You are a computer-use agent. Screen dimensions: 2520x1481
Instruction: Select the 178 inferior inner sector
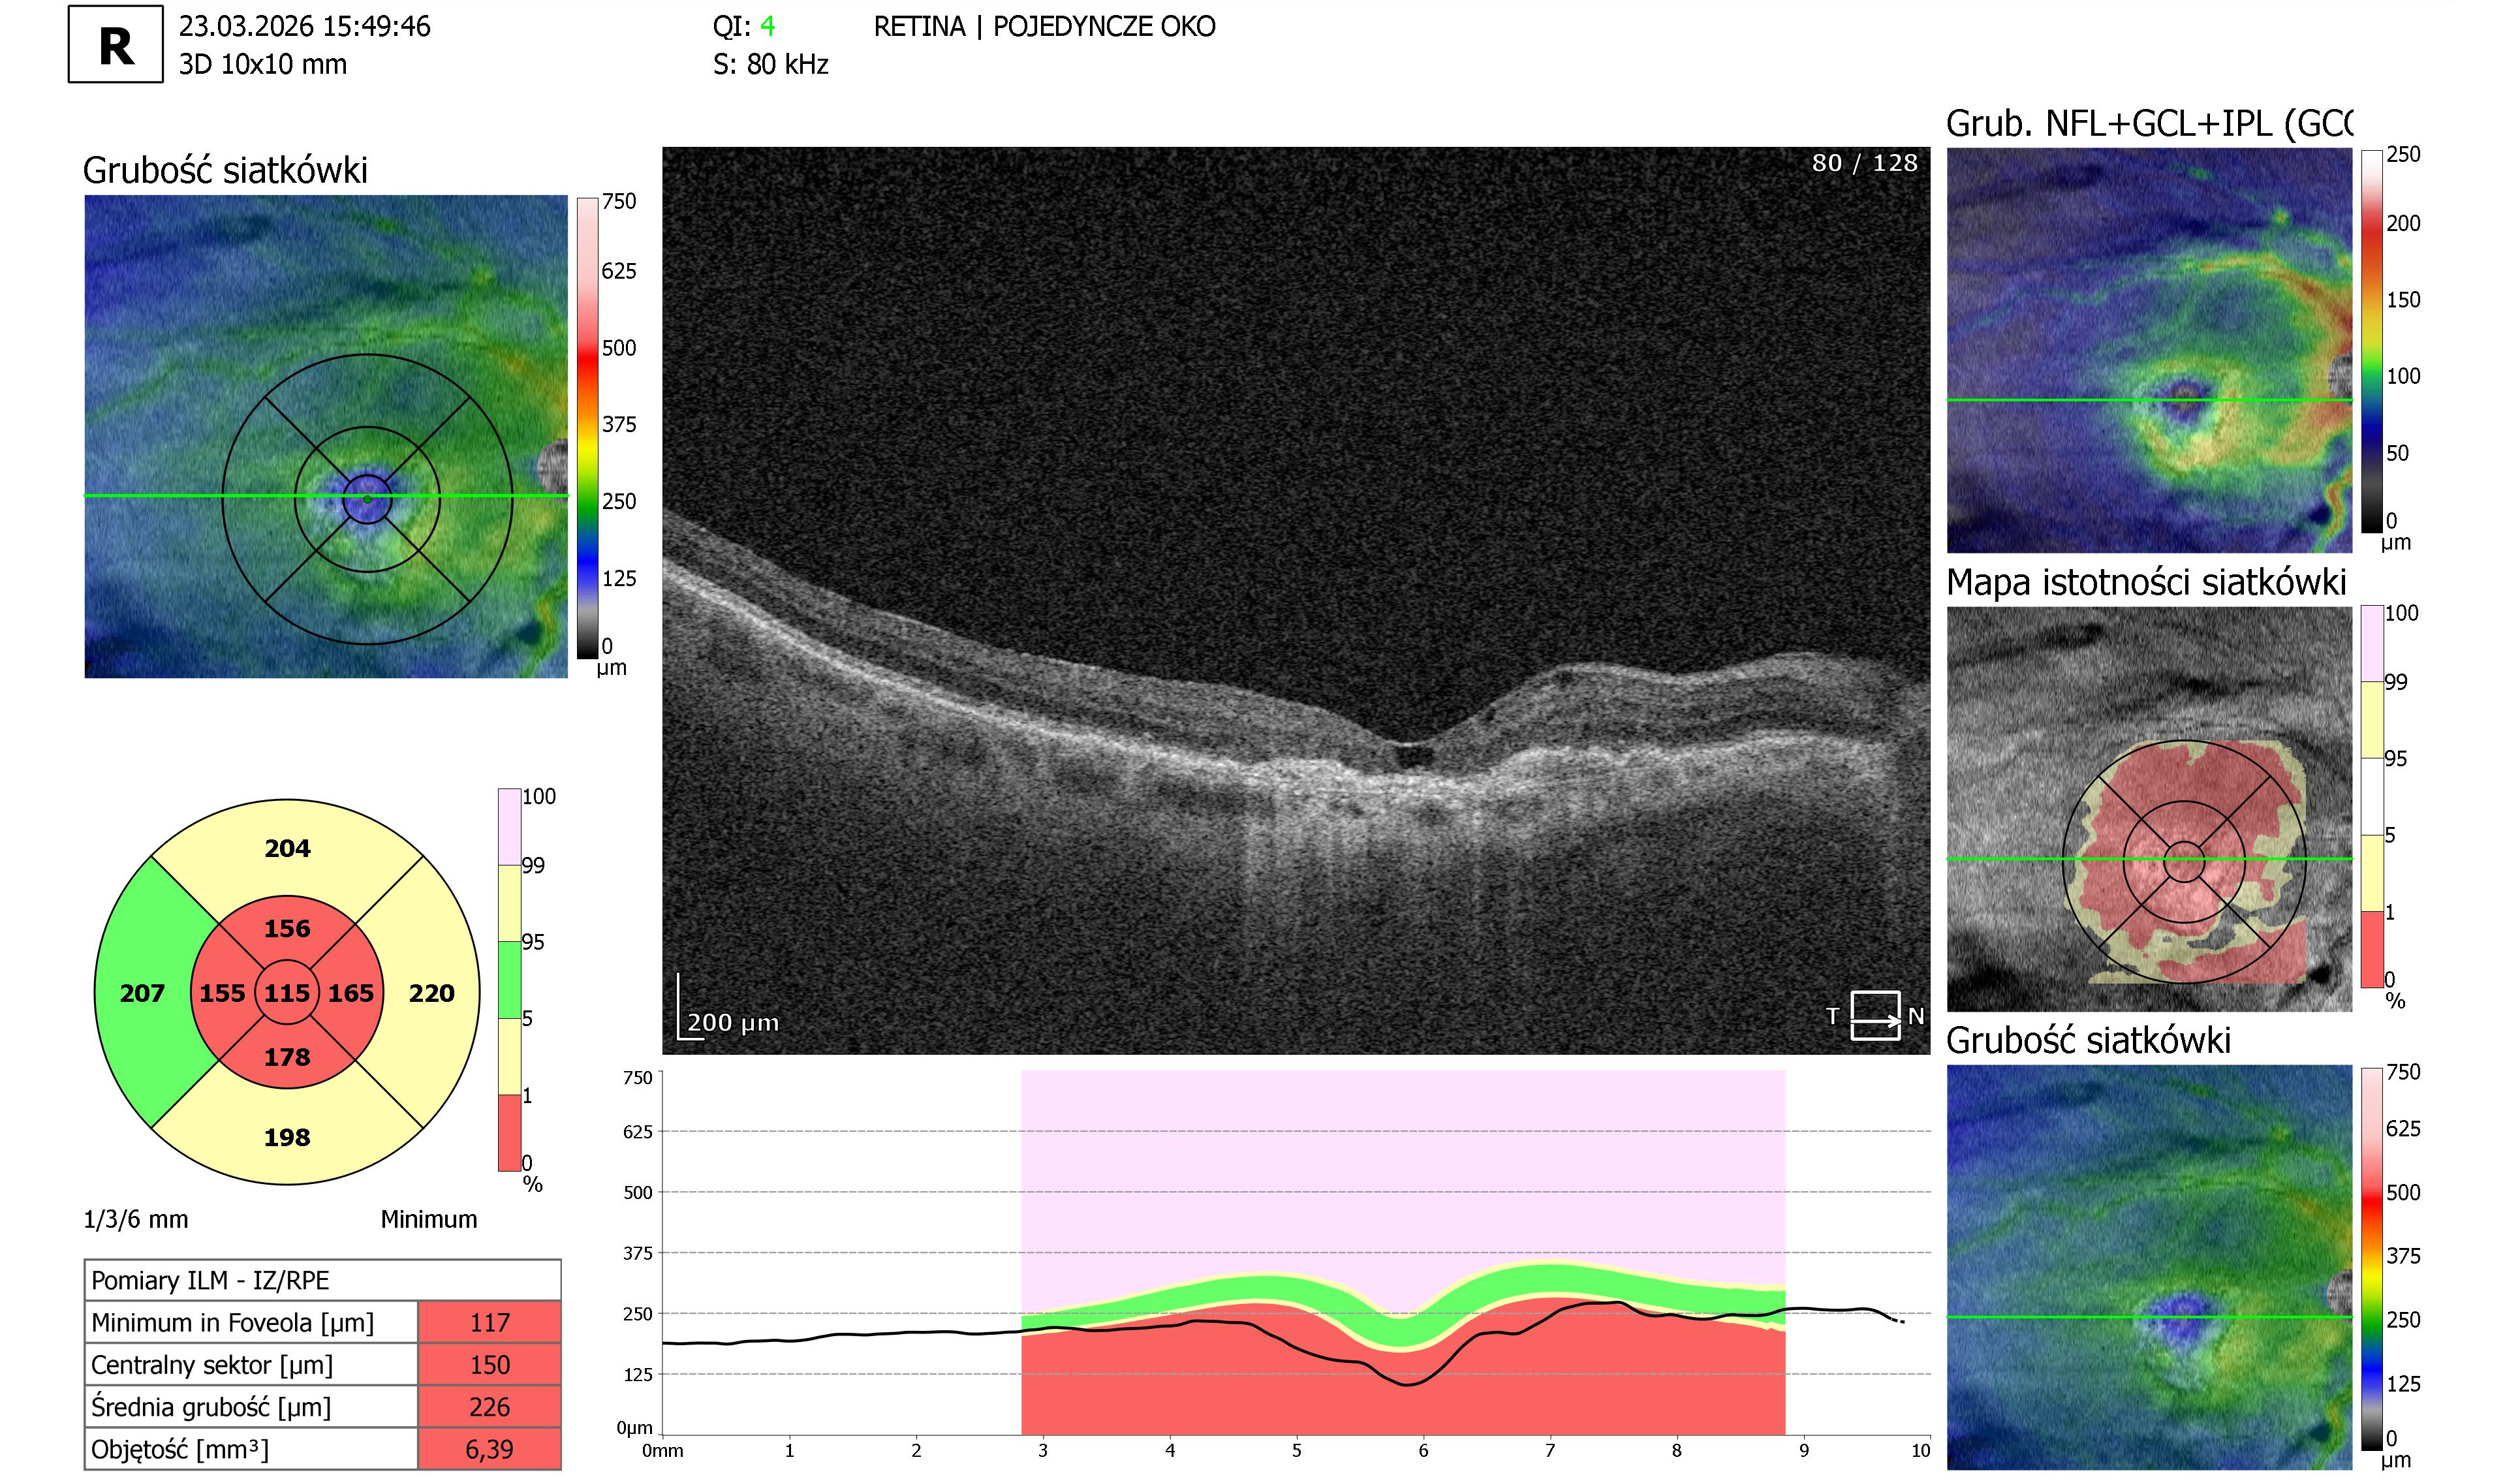pos(287,1056)
